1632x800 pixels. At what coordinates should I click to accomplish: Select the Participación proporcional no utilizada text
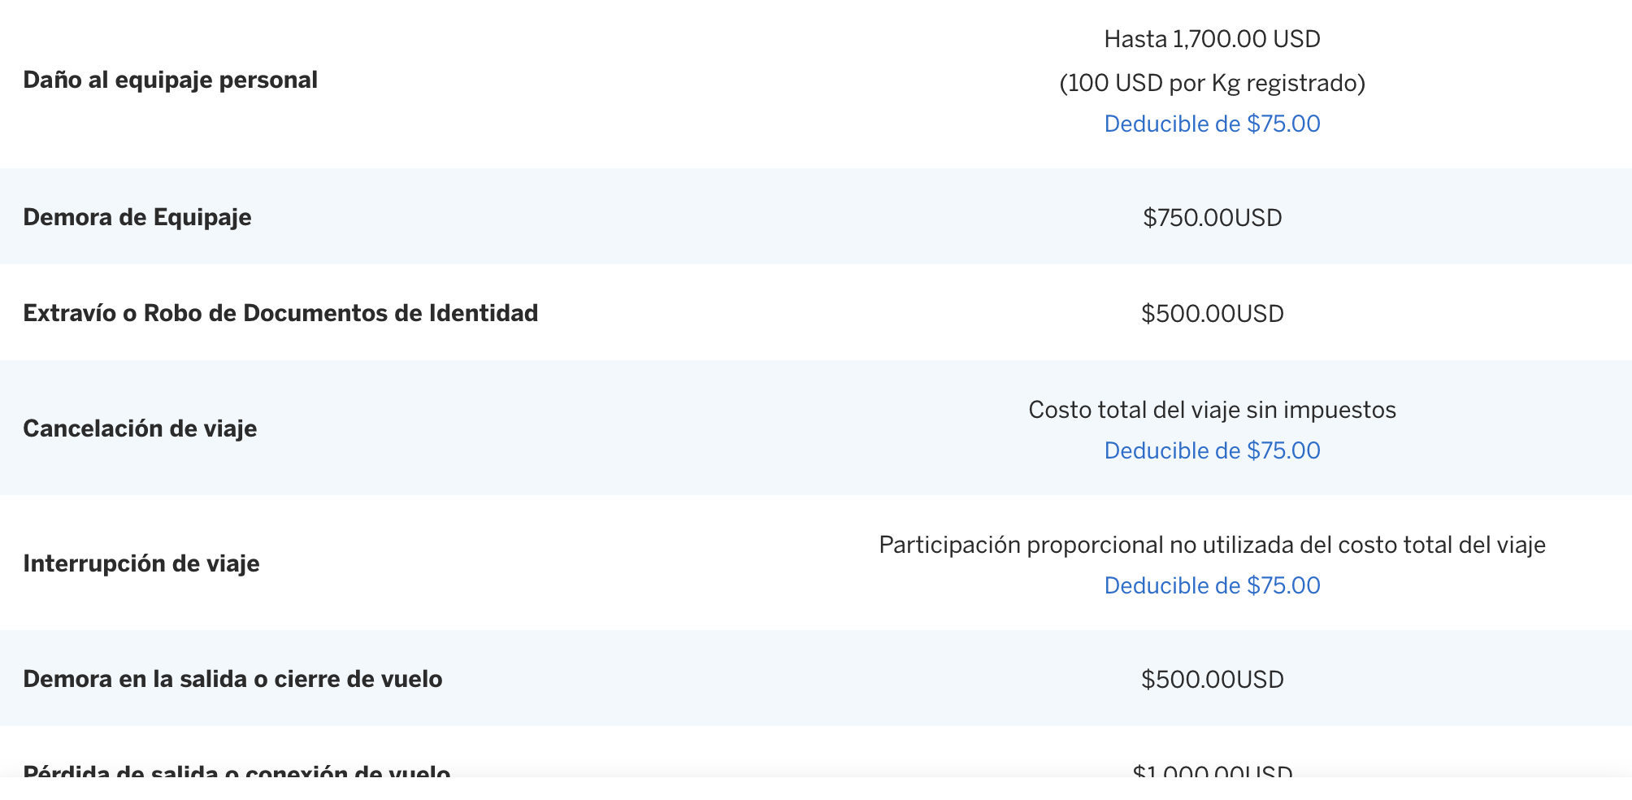[x=1212, y=545]
